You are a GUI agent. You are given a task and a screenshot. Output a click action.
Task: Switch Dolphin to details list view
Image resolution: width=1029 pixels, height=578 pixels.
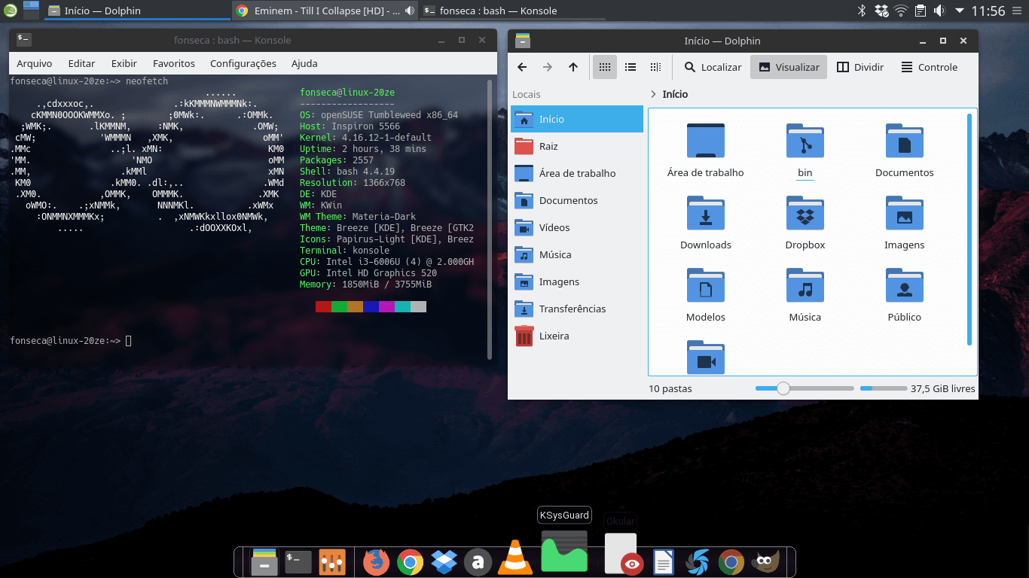tap(630, 66)
